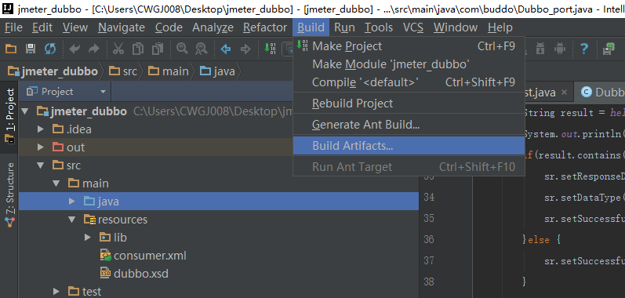625x298 pixels.
Task: Click the Forward navigation arrow
Action: 245,49
